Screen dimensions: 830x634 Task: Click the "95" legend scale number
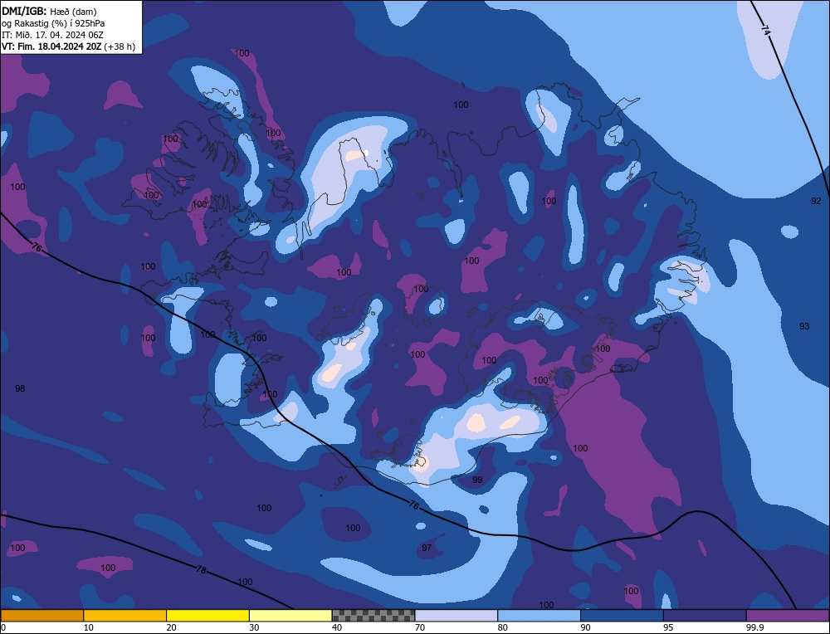pos(668,627)
